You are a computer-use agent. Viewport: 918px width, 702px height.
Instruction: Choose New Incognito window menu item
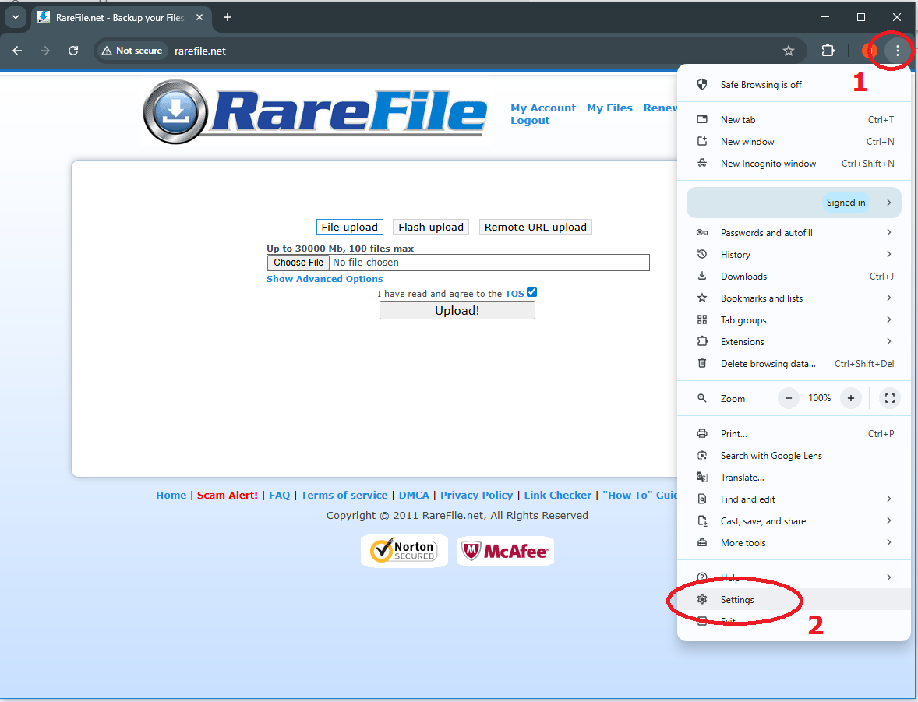[768, 164]
